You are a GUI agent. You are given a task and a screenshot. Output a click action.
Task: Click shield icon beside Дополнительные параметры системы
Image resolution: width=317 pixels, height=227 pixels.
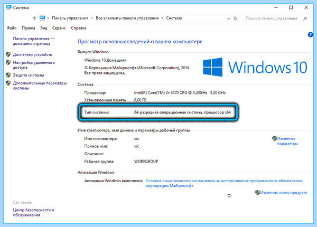8,83
